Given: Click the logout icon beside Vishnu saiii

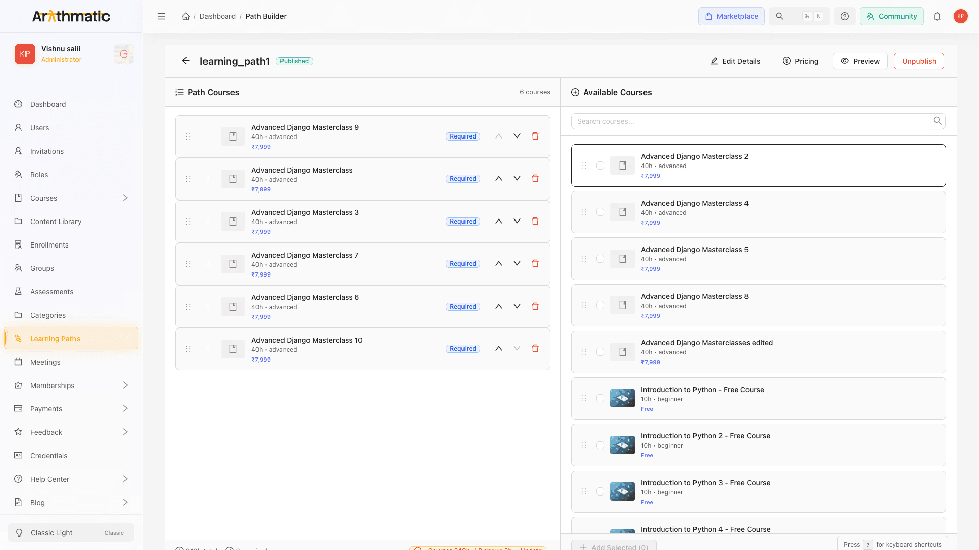Looking at the screenshot, I should pyautogui.click(x=124, y=54).
